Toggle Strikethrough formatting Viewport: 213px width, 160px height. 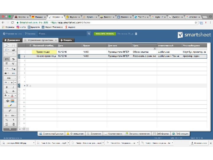(13, 91)
